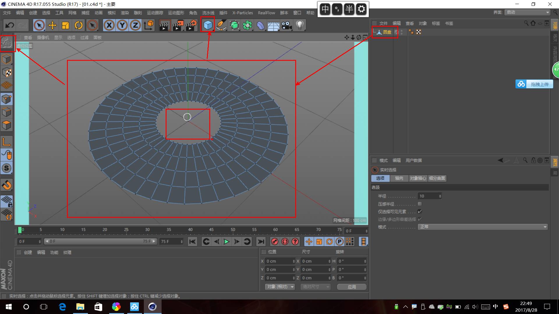Click the 应用 button
Screen dimensions: 559x314
[352, 287]
